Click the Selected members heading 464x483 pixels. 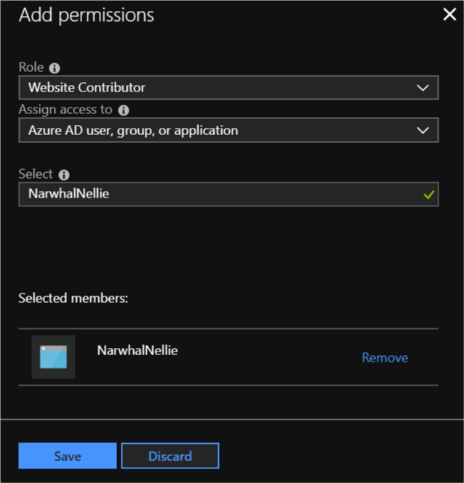[x=73, y=299]
